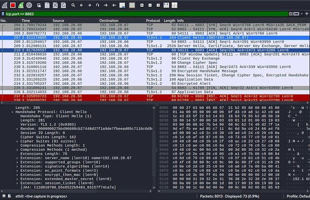Expand the signature_algorithms extension
The height and width of the screenshot is (200, 310).
point(17,166)
